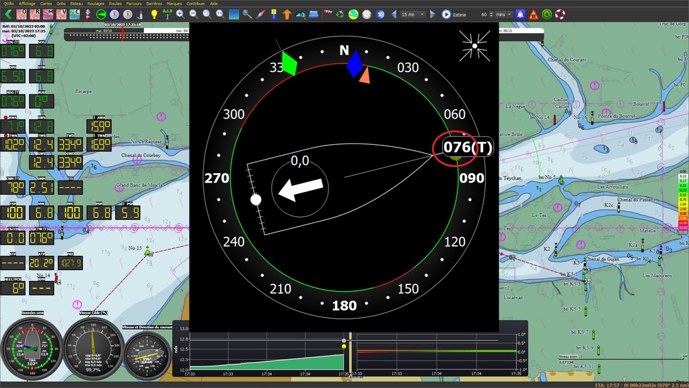This screenshot has height=388, width=689.
Task: Click the silver clock icon
Action: pyautogui.click(x=367, y=14)
